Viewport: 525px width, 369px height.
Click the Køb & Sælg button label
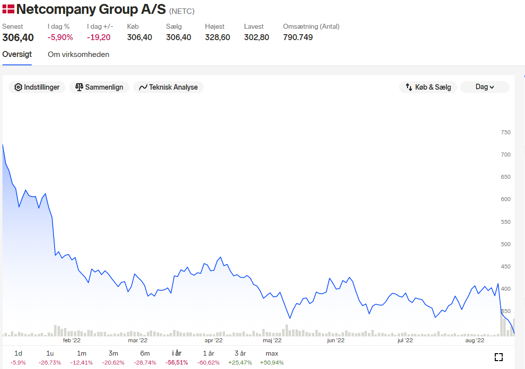point(433,87)
